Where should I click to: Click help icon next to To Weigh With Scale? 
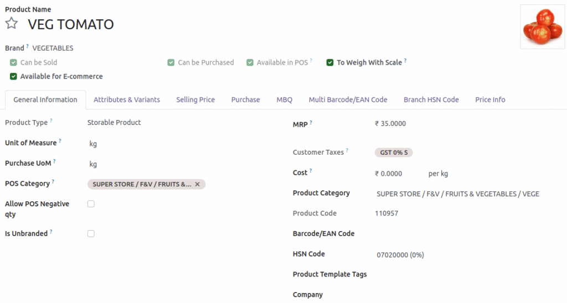coord(405,61)
